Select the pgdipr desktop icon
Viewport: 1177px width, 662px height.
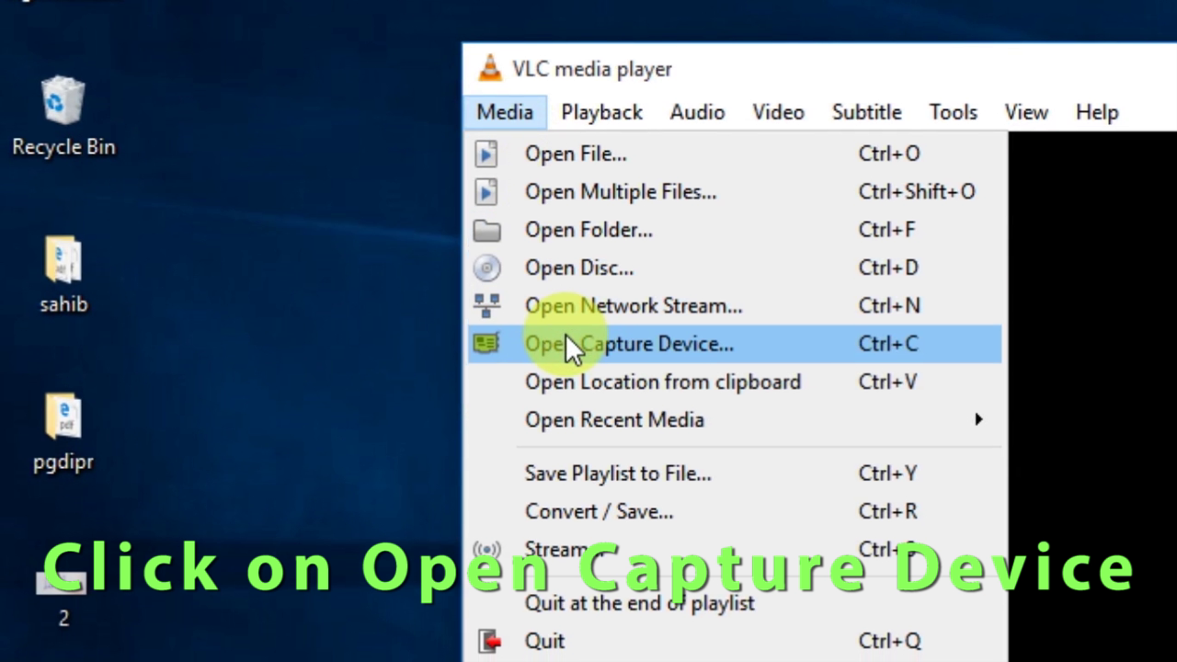(x=63, y=432)
